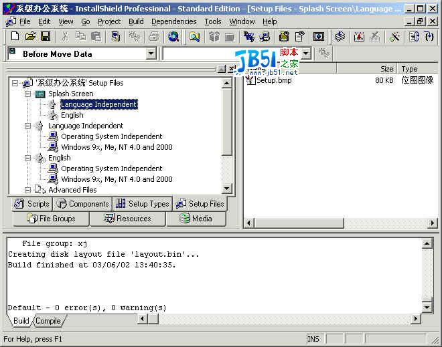Click the package box toolbar icon
442x347 pixels.
(214, 37)
